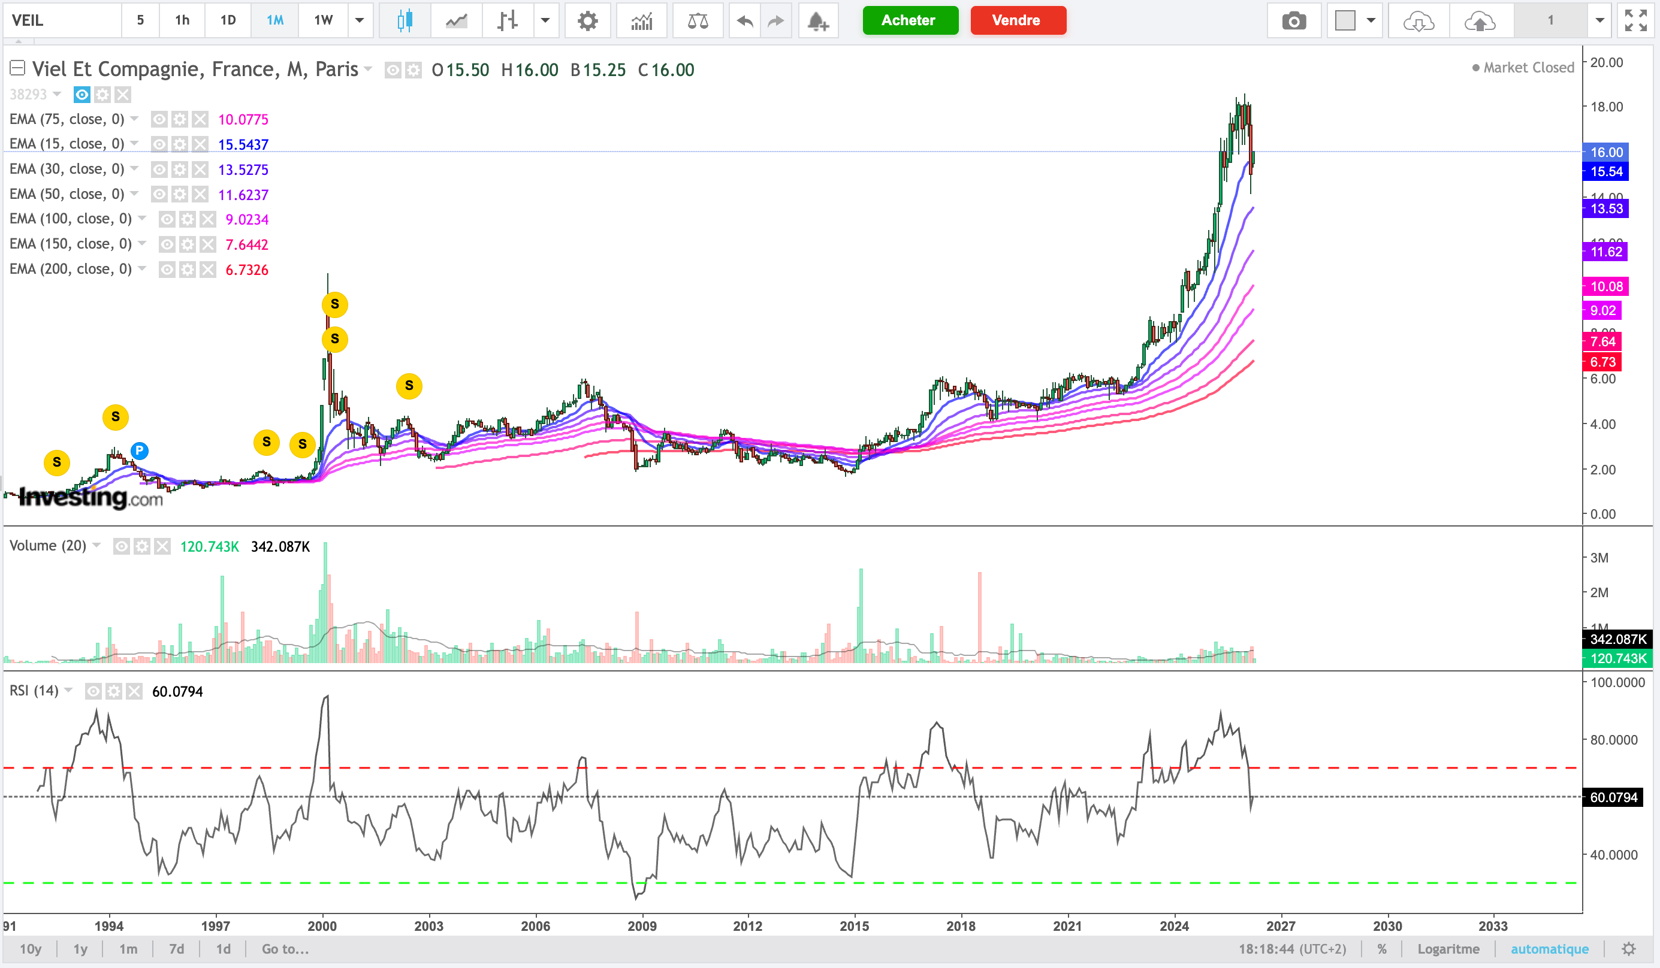This screenshot has width=1660, height=968.
Task: Select the 10y date range
Action: (x=31, y=949)
